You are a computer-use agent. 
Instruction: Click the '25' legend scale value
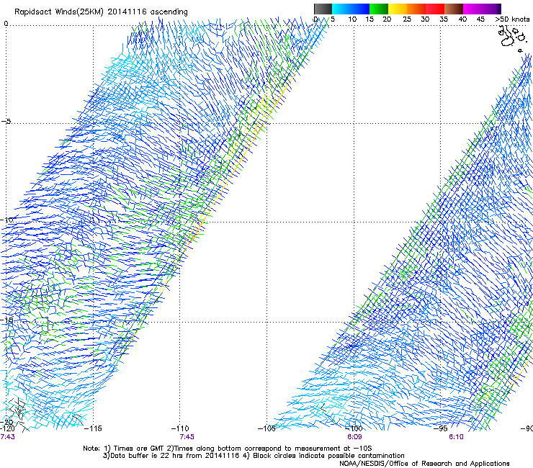coord(407,19)
